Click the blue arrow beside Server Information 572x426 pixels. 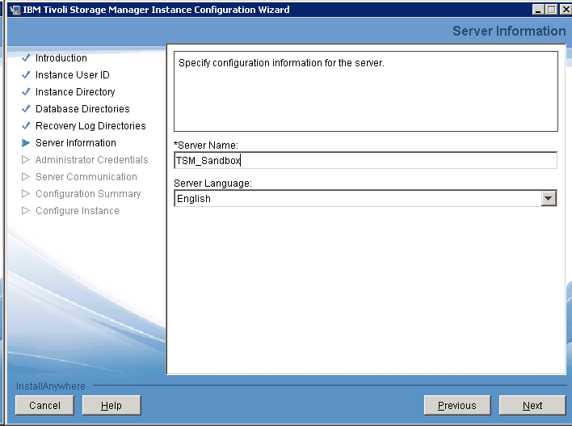(x=26, y=143)
